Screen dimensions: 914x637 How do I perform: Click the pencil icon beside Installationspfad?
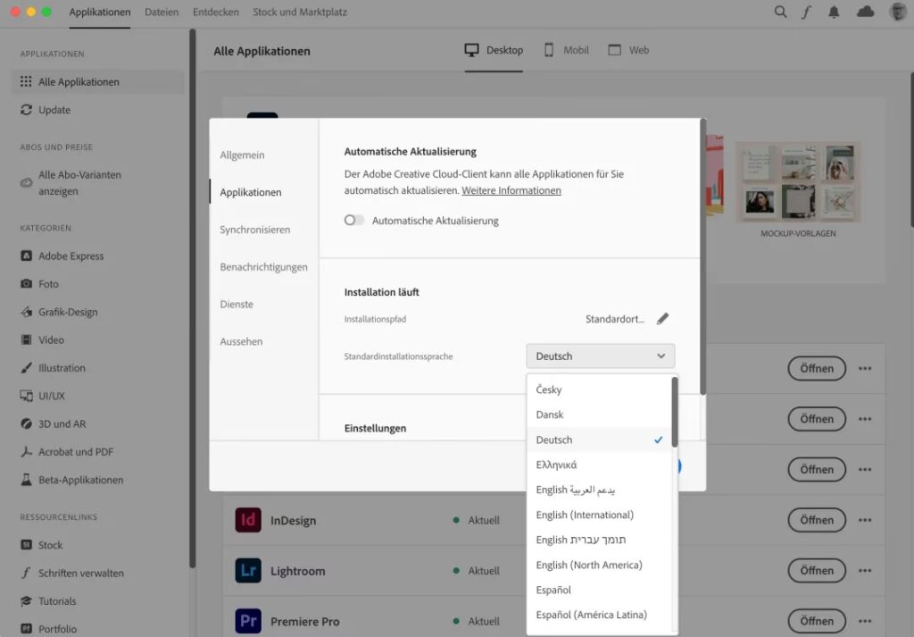point(662,319)
